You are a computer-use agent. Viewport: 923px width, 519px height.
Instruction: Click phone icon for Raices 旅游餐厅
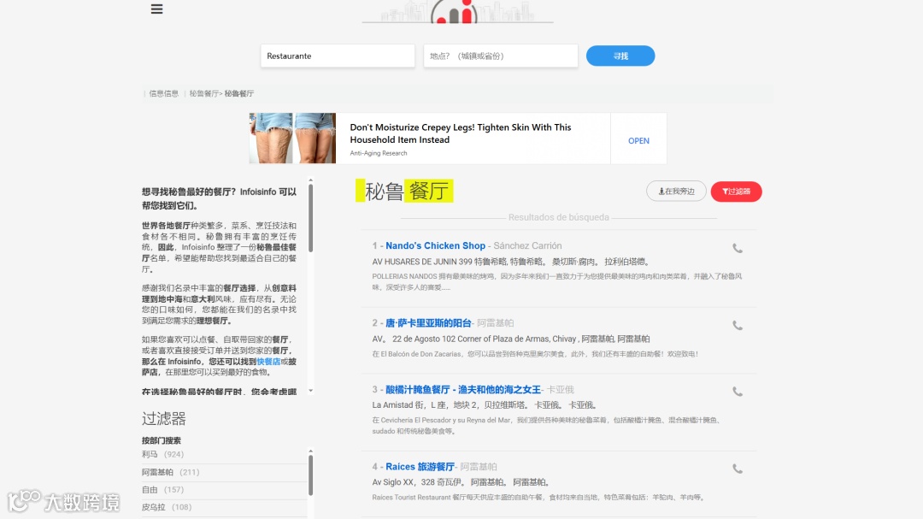coord(738,469)
